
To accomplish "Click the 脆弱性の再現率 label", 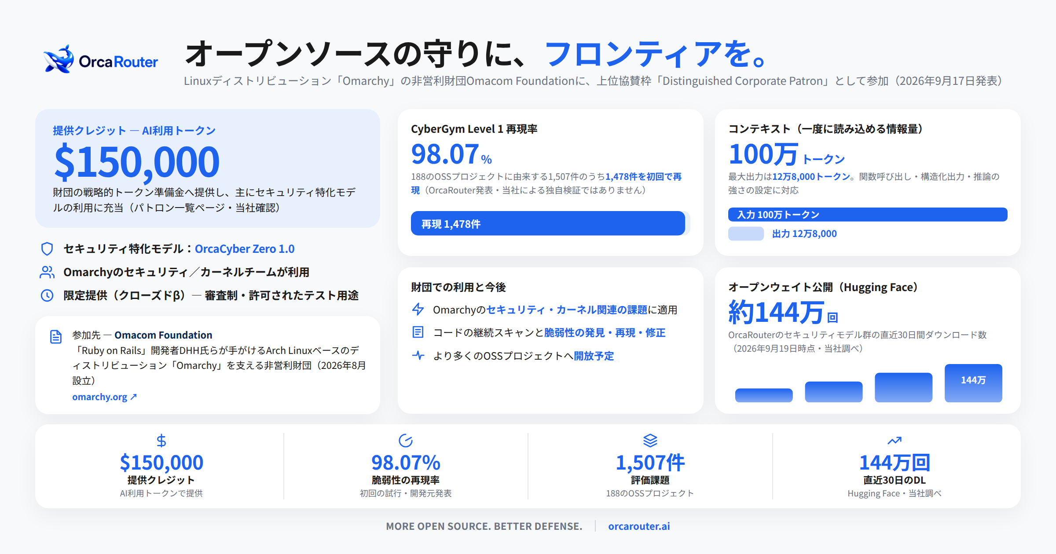I will [405, 480].
